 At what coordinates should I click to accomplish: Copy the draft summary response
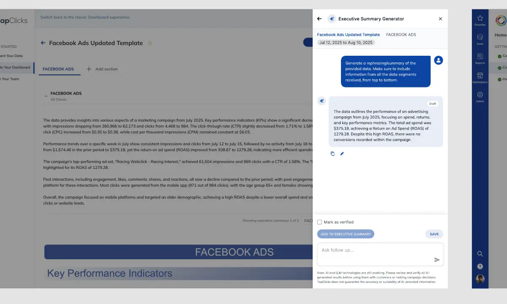tap(333, 154)
